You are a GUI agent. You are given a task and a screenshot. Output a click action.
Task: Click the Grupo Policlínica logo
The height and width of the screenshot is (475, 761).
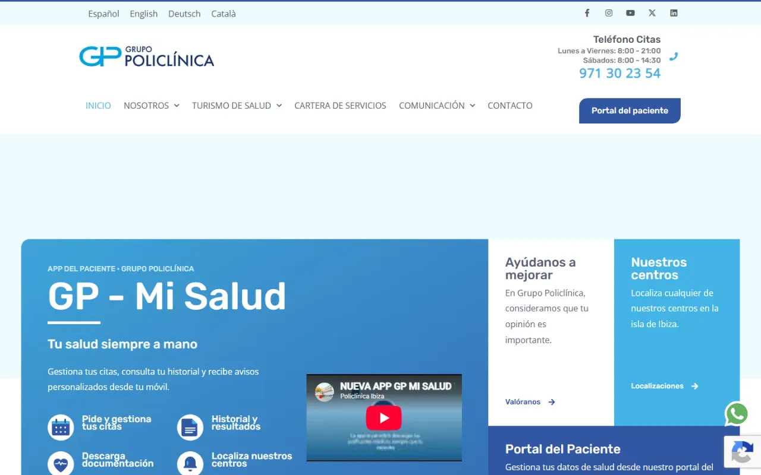(146, 56)
